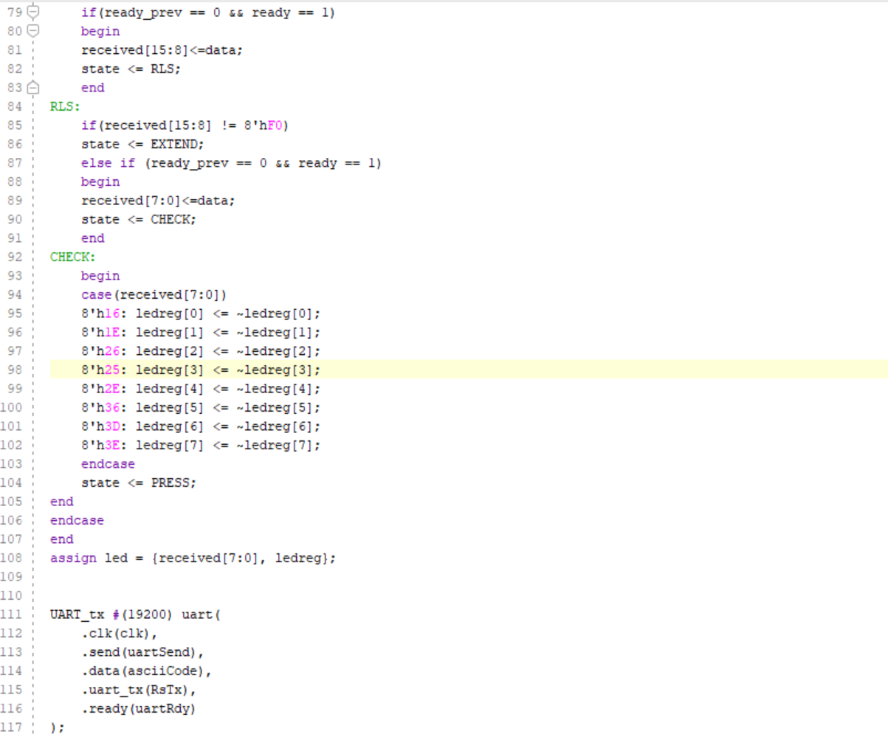The height and width of the screenshot is (737, 888).
Task: Click the .send(uartSend), port connection
Action: click(142, 651)
